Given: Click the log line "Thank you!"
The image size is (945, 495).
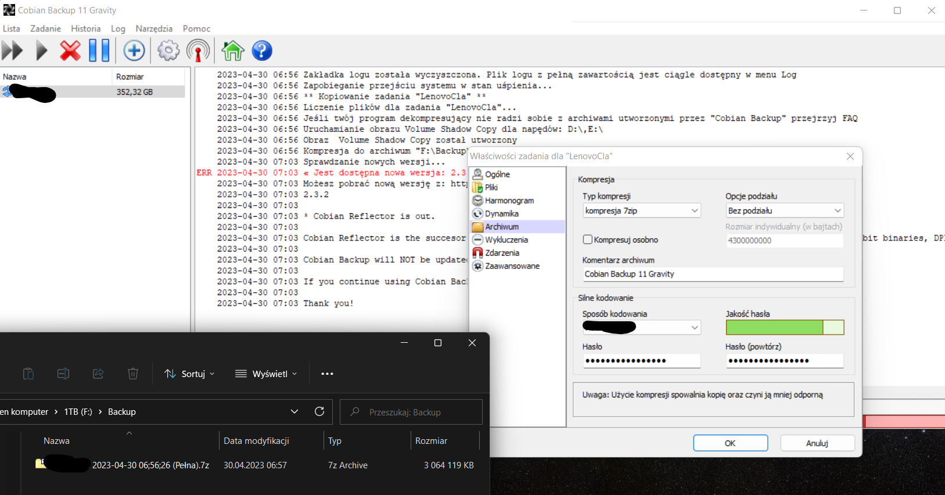Looking at the screenshot, I should click(328, 303).
